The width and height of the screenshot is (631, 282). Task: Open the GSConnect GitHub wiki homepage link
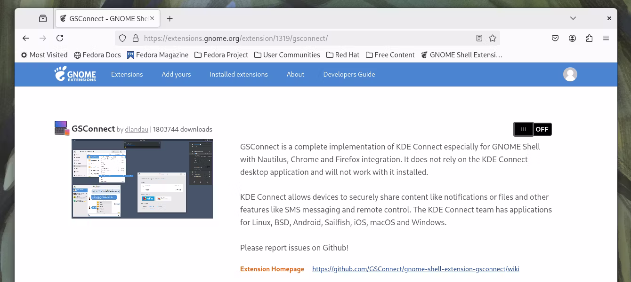click(415, 269)
